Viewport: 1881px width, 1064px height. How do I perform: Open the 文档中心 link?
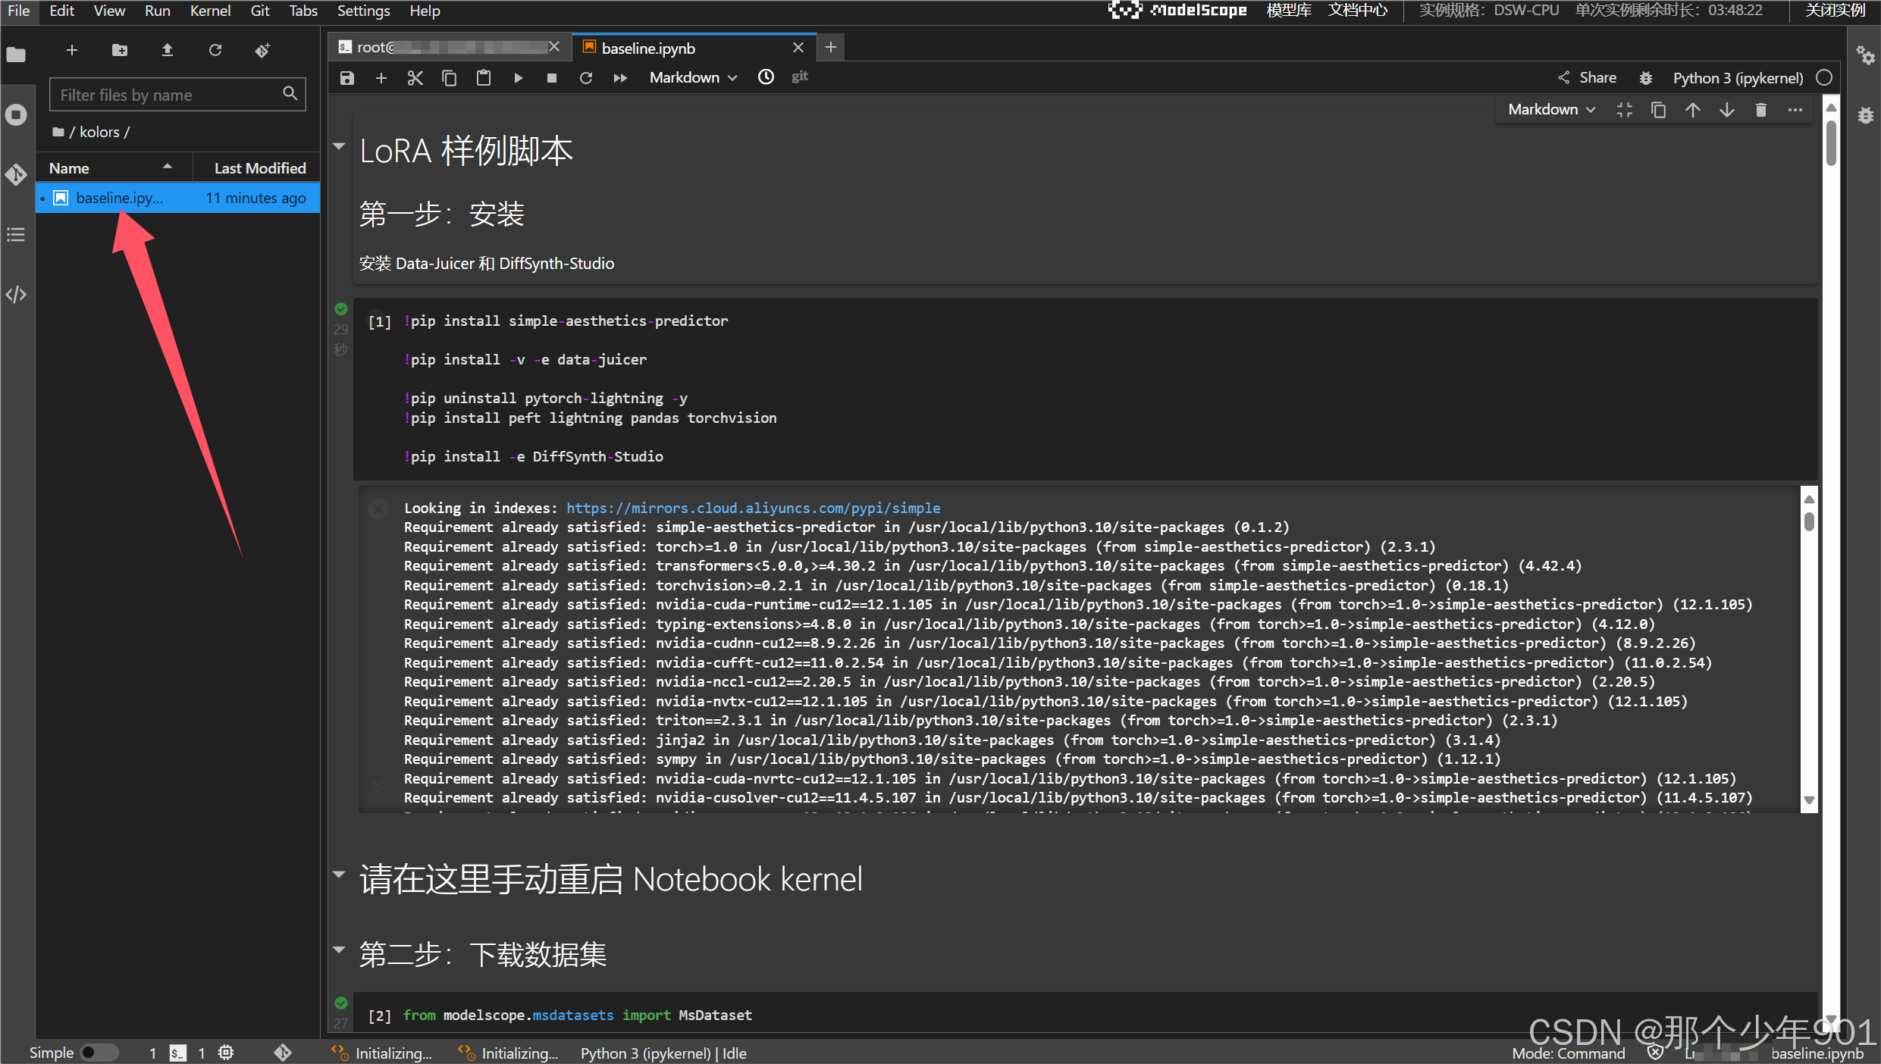1357,11
